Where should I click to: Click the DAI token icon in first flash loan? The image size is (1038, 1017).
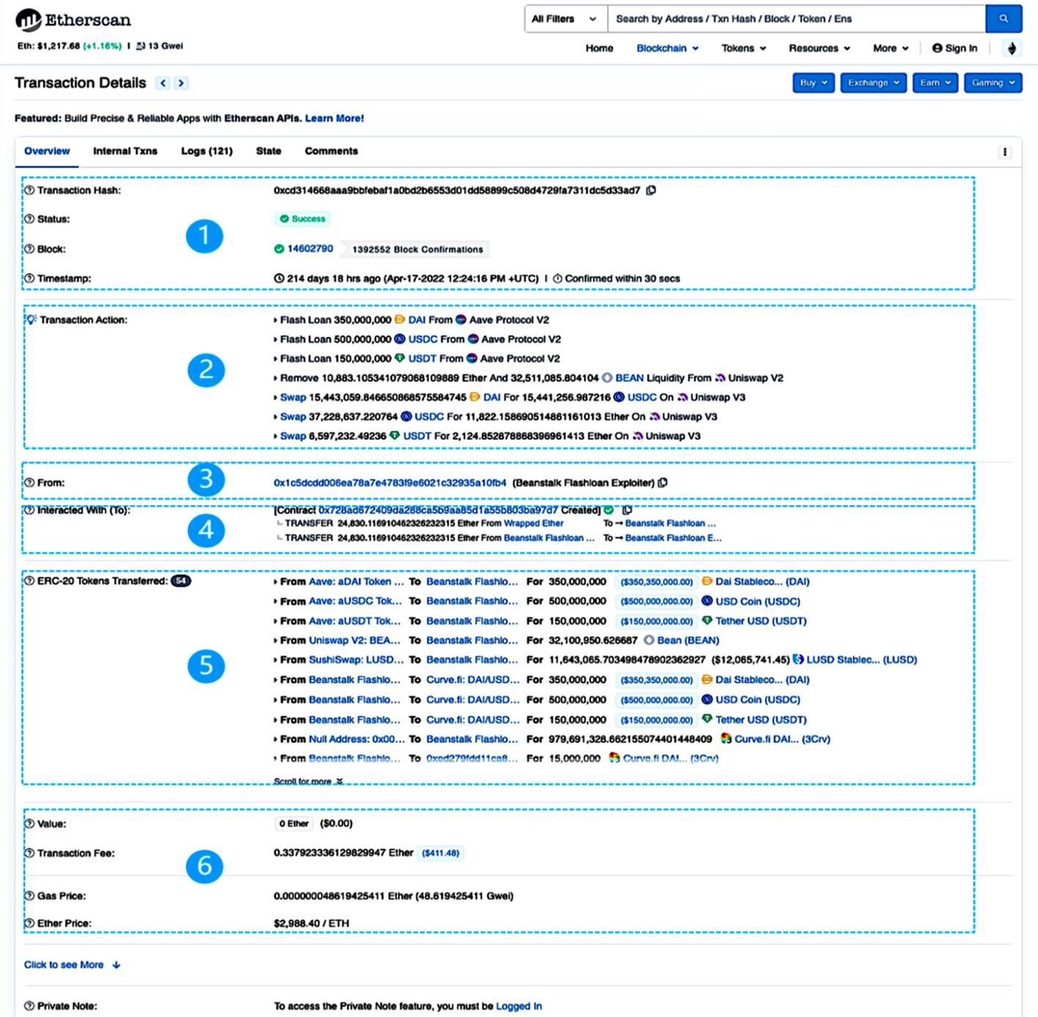point(400,320)
